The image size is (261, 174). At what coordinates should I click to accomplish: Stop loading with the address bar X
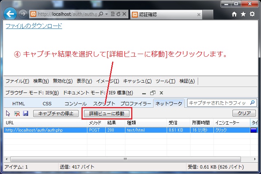[124, 14]
